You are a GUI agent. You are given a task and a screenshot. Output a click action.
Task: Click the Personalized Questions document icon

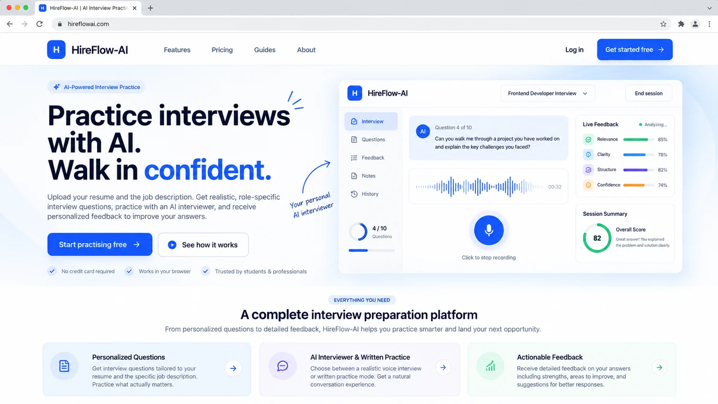coord(64,366)
